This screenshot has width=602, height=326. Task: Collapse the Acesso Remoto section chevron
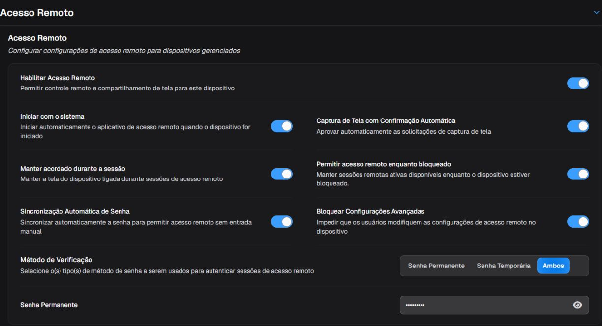click(x=597, y=12)
